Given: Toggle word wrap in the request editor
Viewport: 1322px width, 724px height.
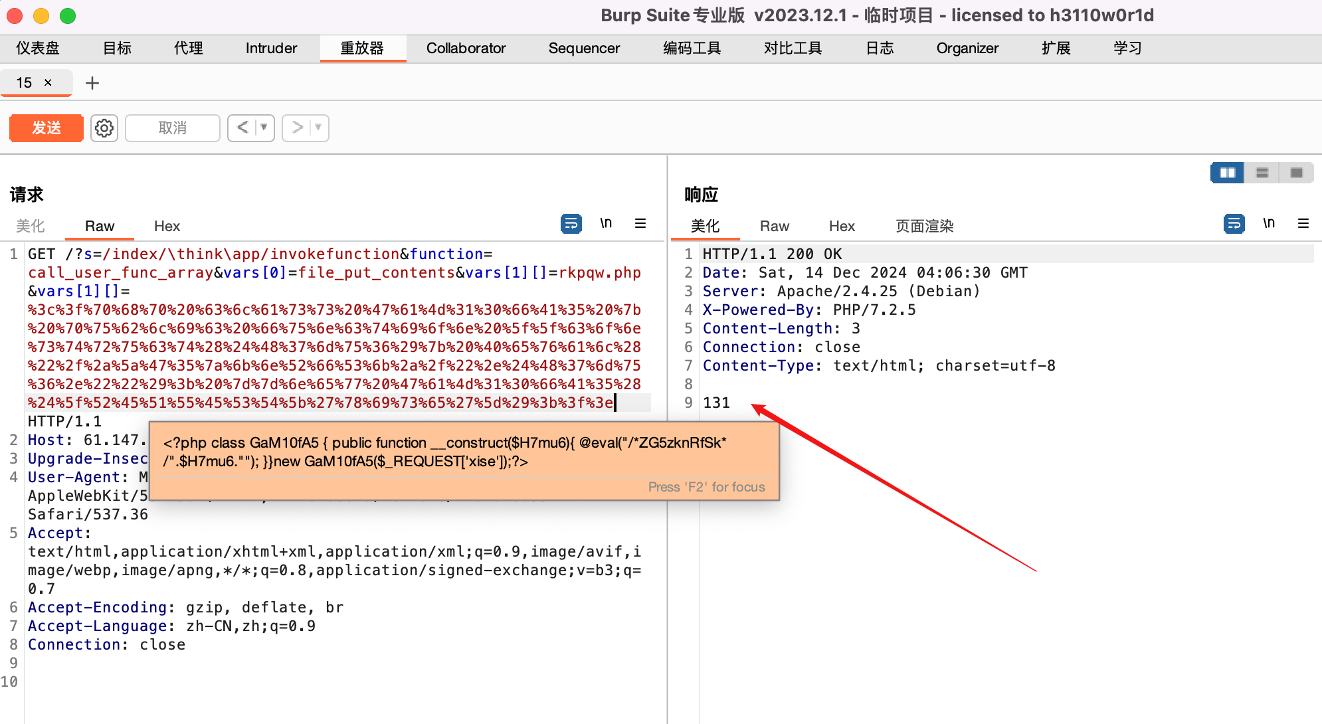Looking at the screenshot, I should click(x=571, y=224).
